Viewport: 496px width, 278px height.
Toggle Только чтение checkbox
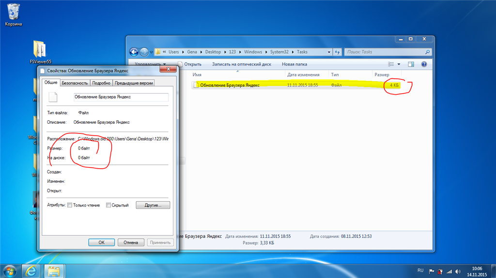click(x=70, y=205)
